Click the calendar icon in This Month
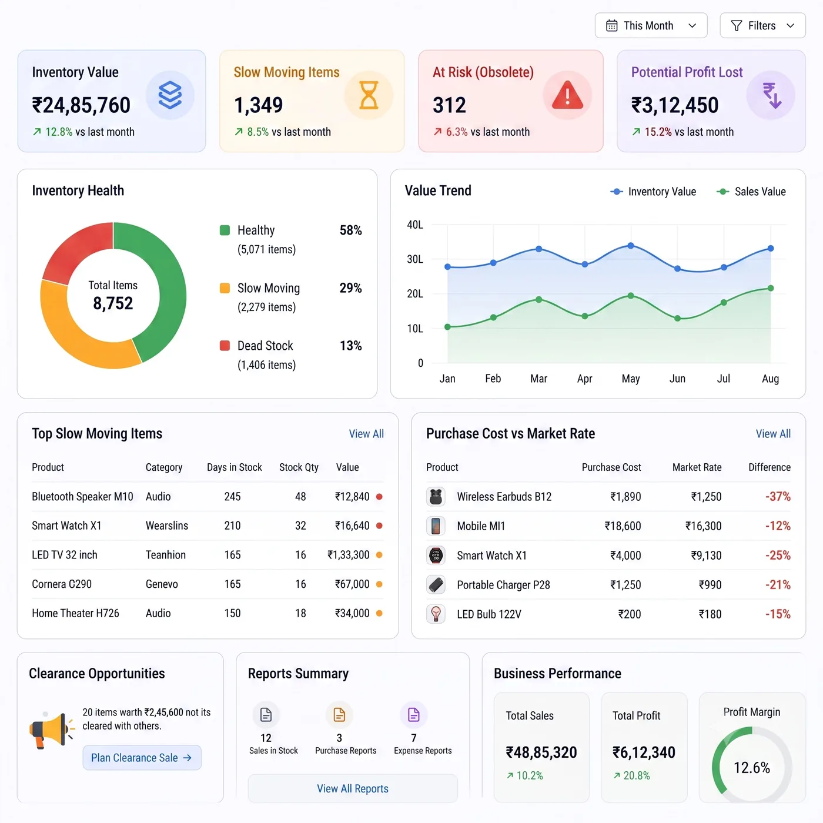 coord(612,26)
